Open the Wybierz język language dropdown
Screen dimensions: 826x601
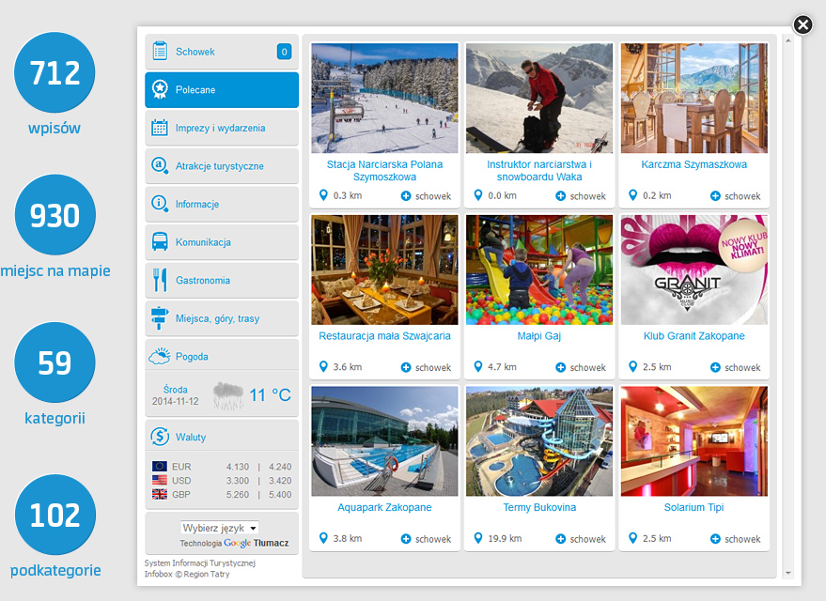pyautogui.click(x=220, y=528)
